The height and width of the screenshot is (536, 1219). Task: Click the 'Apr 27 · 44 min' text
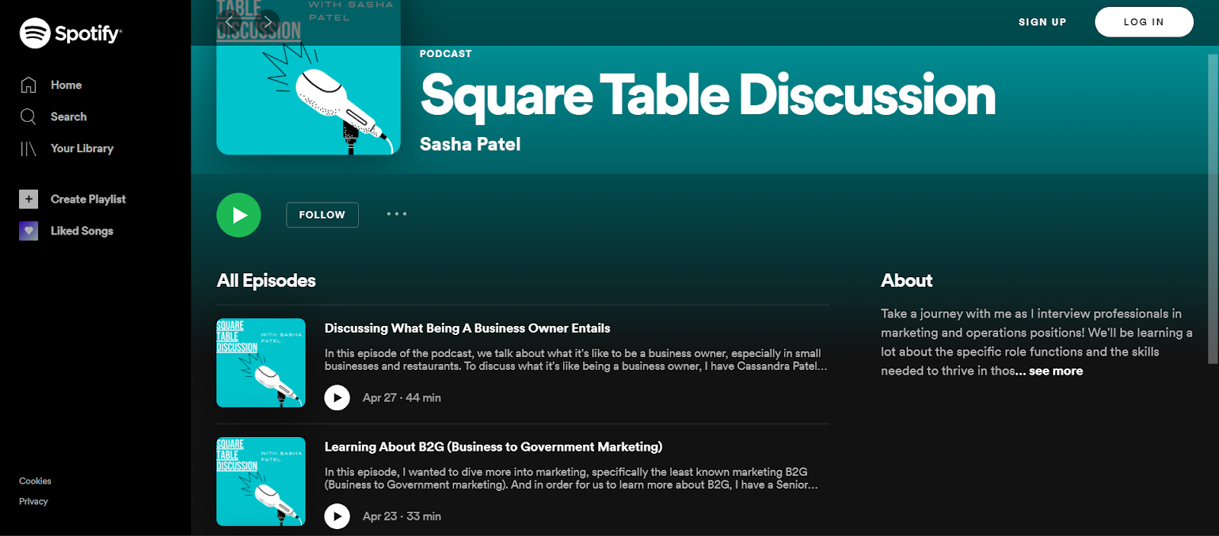(402, 397)
